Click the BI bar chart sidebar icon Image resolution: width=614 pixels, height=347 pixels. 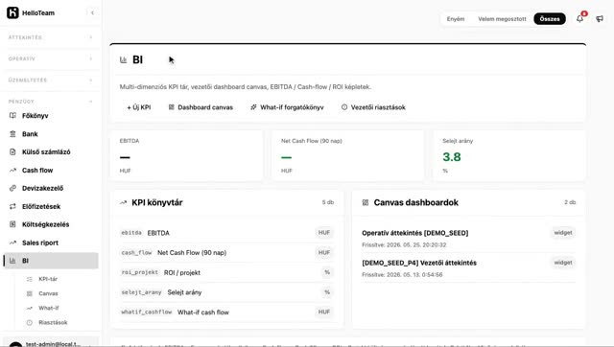(12, 261)
